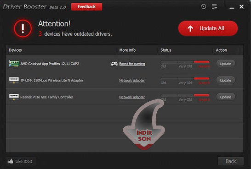Click the red attention exclamation icon

(x=23, y=28)
